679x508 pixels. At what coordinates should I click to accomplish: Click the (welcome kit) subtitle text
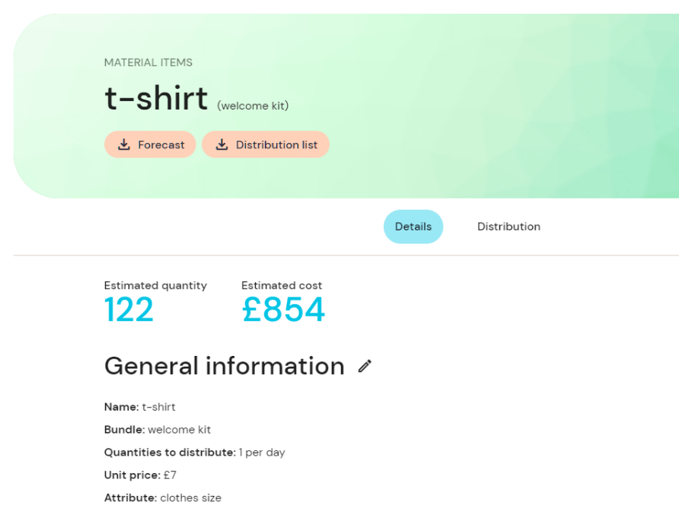point(253,106)
